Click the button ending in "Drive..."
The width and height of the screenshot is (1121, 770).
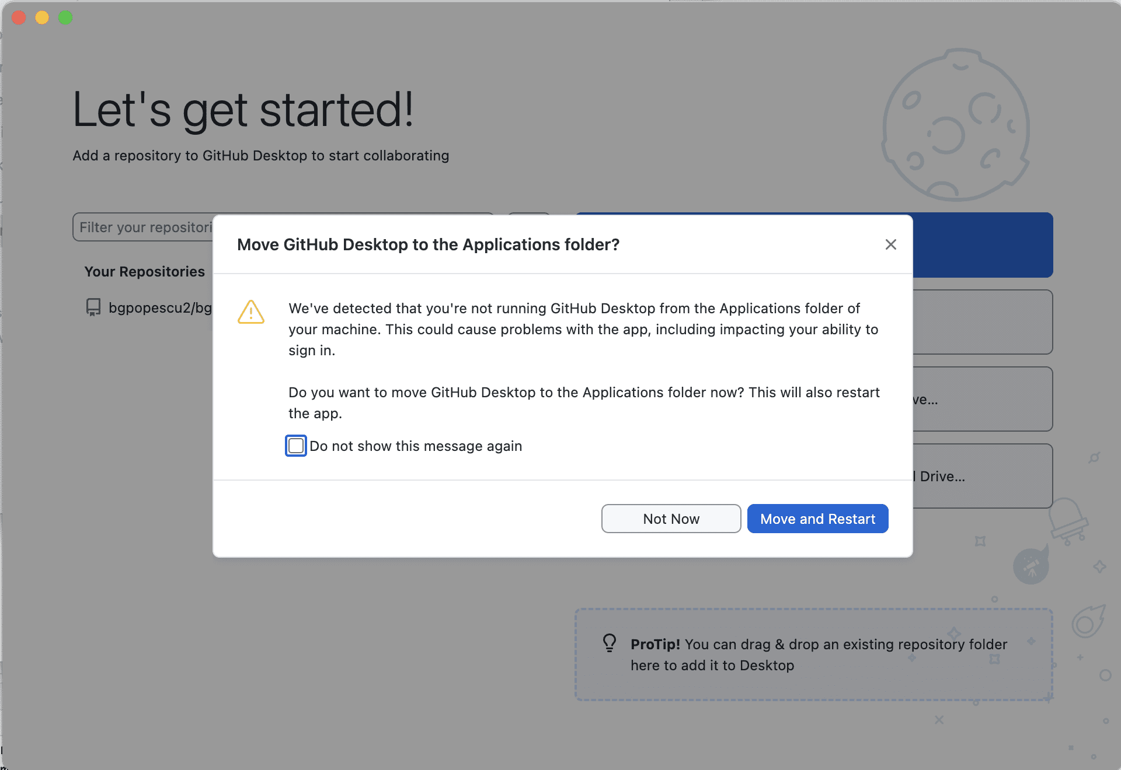coord(982,476)
